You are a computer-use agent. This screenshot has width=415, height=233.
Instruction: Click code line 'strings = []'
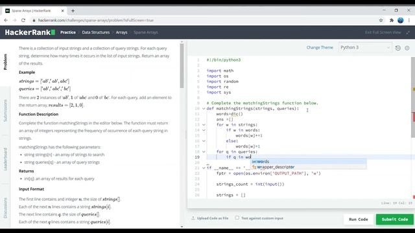231,195
